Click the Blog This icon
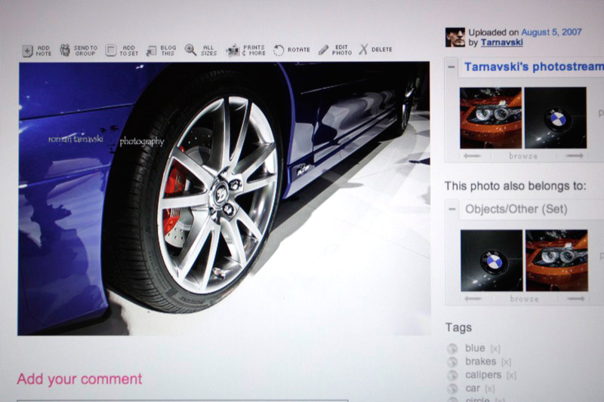This screenshot has height=402, width=604. point(152,51)
